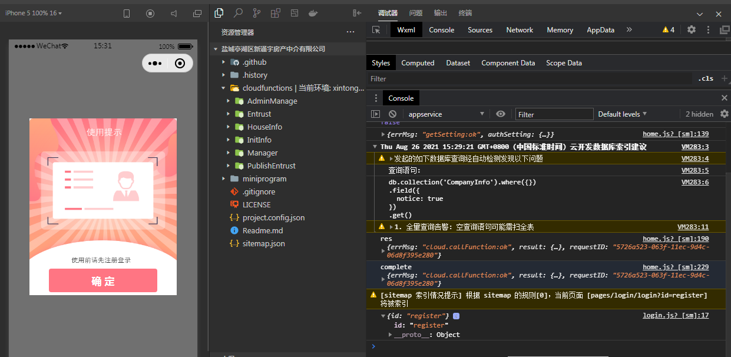Open the Docker whale icon
731x357 pixels.
click(x=313, y=12)
